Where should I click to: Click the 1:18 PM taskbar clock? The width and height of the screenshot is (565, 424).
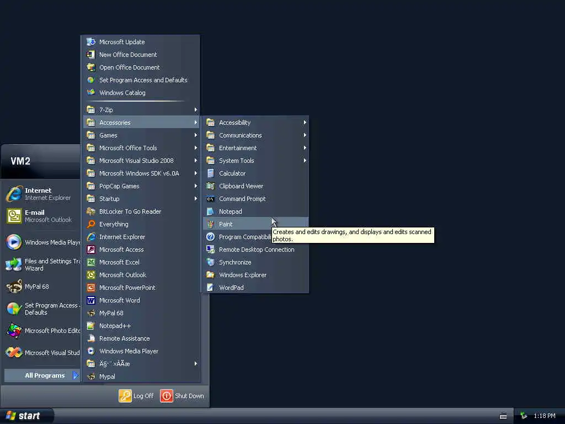pos(544,416)
